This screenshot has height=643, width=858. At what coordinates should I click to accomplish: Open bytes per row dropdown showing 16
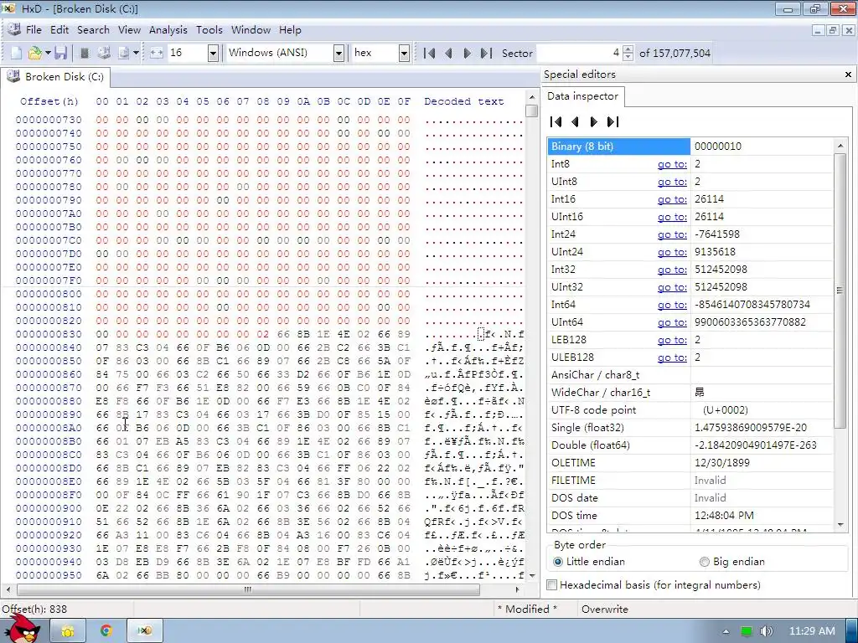[x=214, y=53]
